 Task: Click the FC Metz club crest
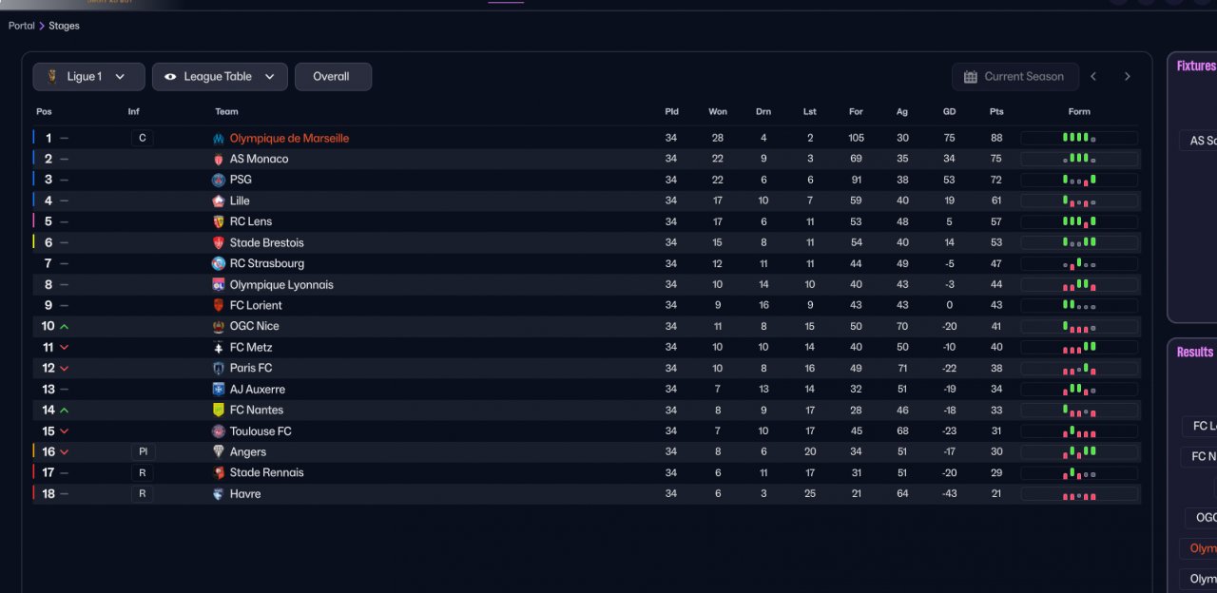coord(219,348)
